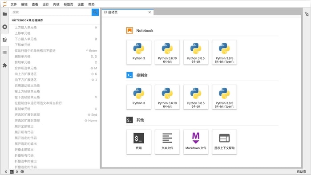This screenshot has height=175, width=311.
Task: Open 显示上下文帮助 launcher tile
Action: pyautogui.click(x=224, y=142)
